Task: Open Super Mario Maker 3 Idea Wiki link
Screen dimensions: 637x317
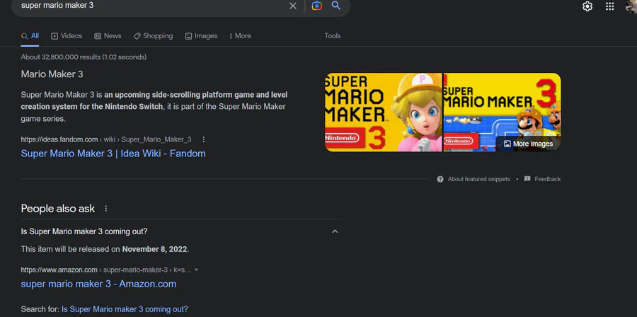Action: (113, 154)
